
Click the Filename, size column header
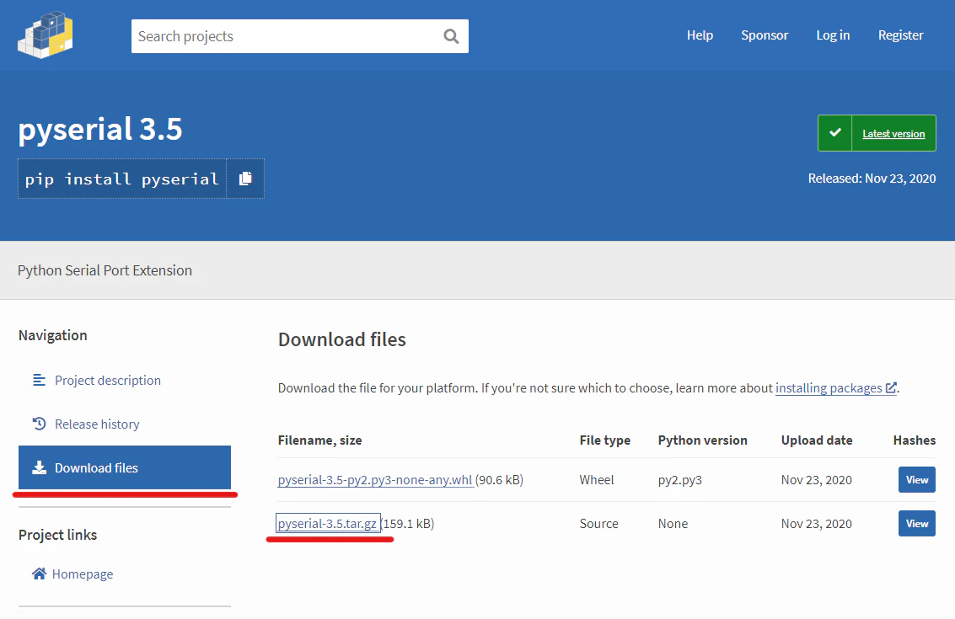tap(319, 440)
